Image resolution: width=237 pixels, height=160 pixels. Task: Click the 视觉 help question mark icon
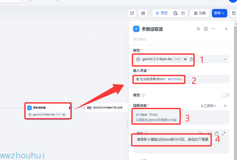coord(143,95)
